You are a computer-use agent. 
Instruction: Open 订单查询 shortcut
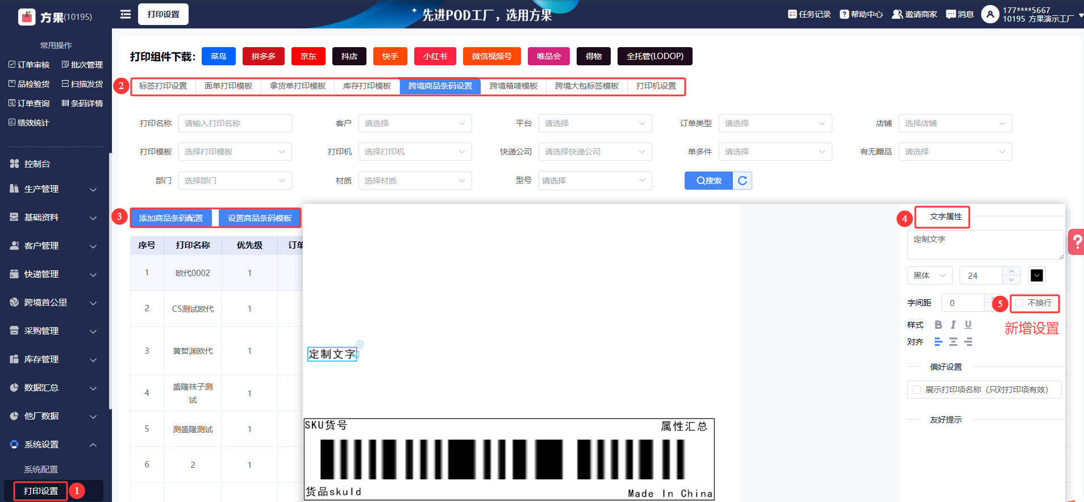pyautogui.click(x=29, y=103)
